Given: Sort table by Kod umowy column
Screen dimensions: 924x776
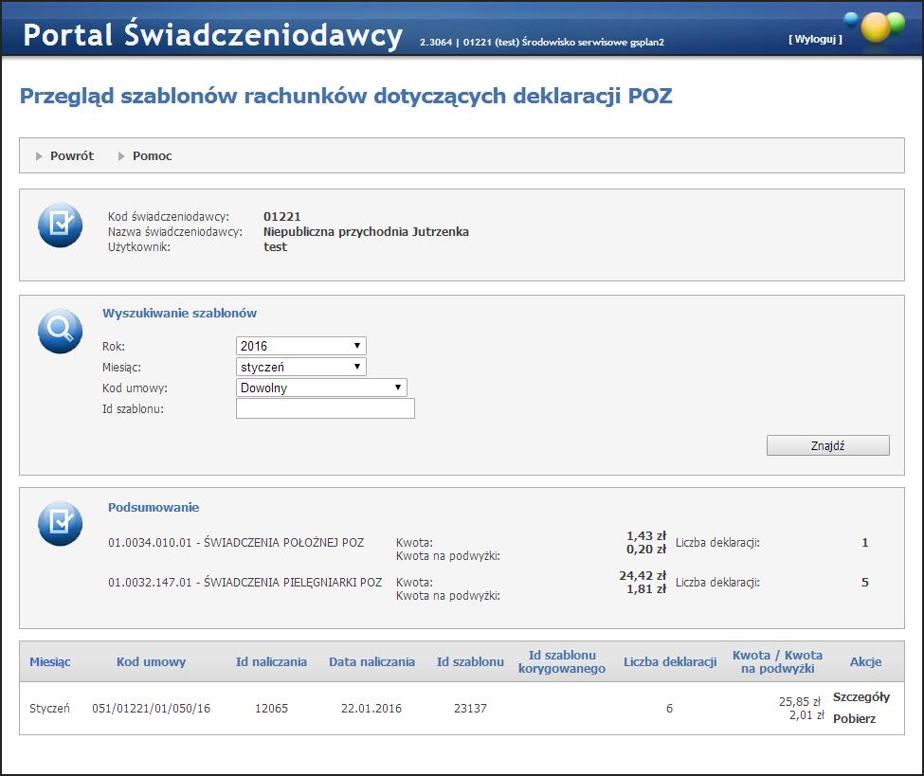Looking at the screenshot, I should [x=151, y=661].
